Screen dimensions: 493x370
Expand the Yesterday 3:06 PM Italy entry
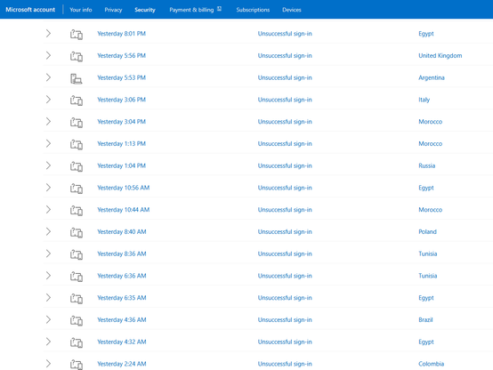point(48,100)
